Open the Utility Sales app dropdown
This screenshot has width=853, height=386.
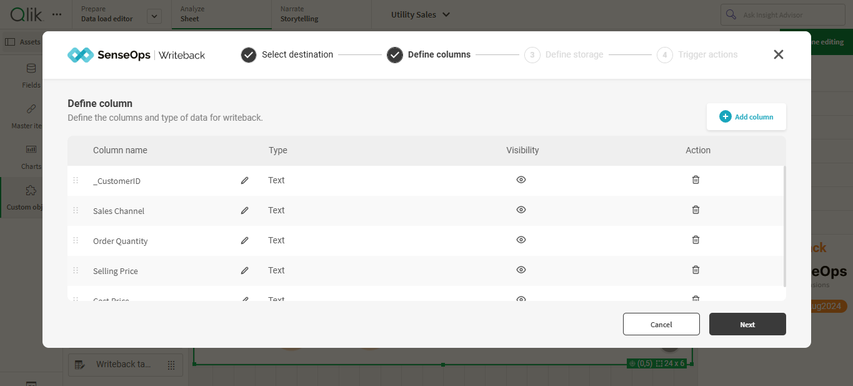pos(420,14)
